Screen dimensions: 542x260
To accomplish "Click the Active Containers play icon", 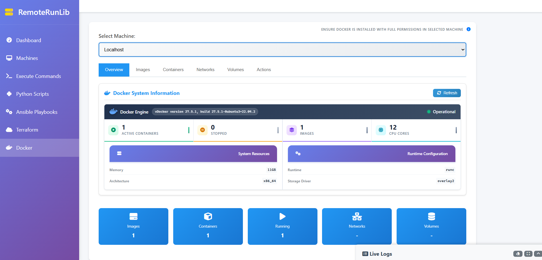I will (x=113, y=130).
